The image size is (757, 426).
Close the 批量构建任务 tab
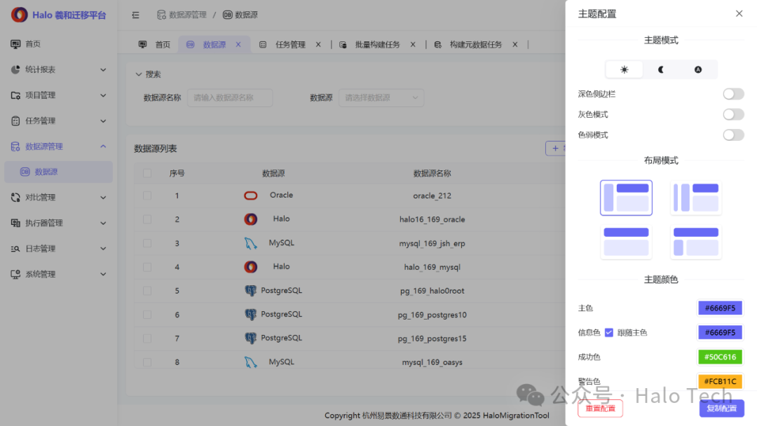(413, 44)
